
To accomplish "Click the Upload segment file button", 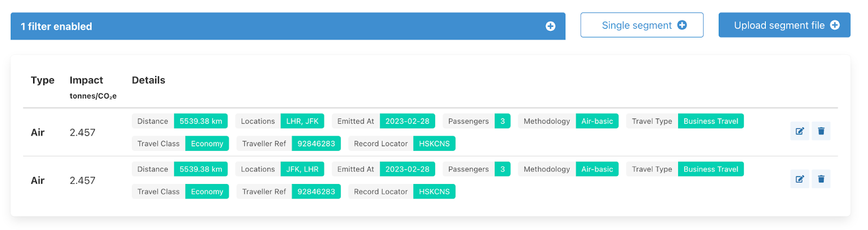I will [x=784, y=25].
